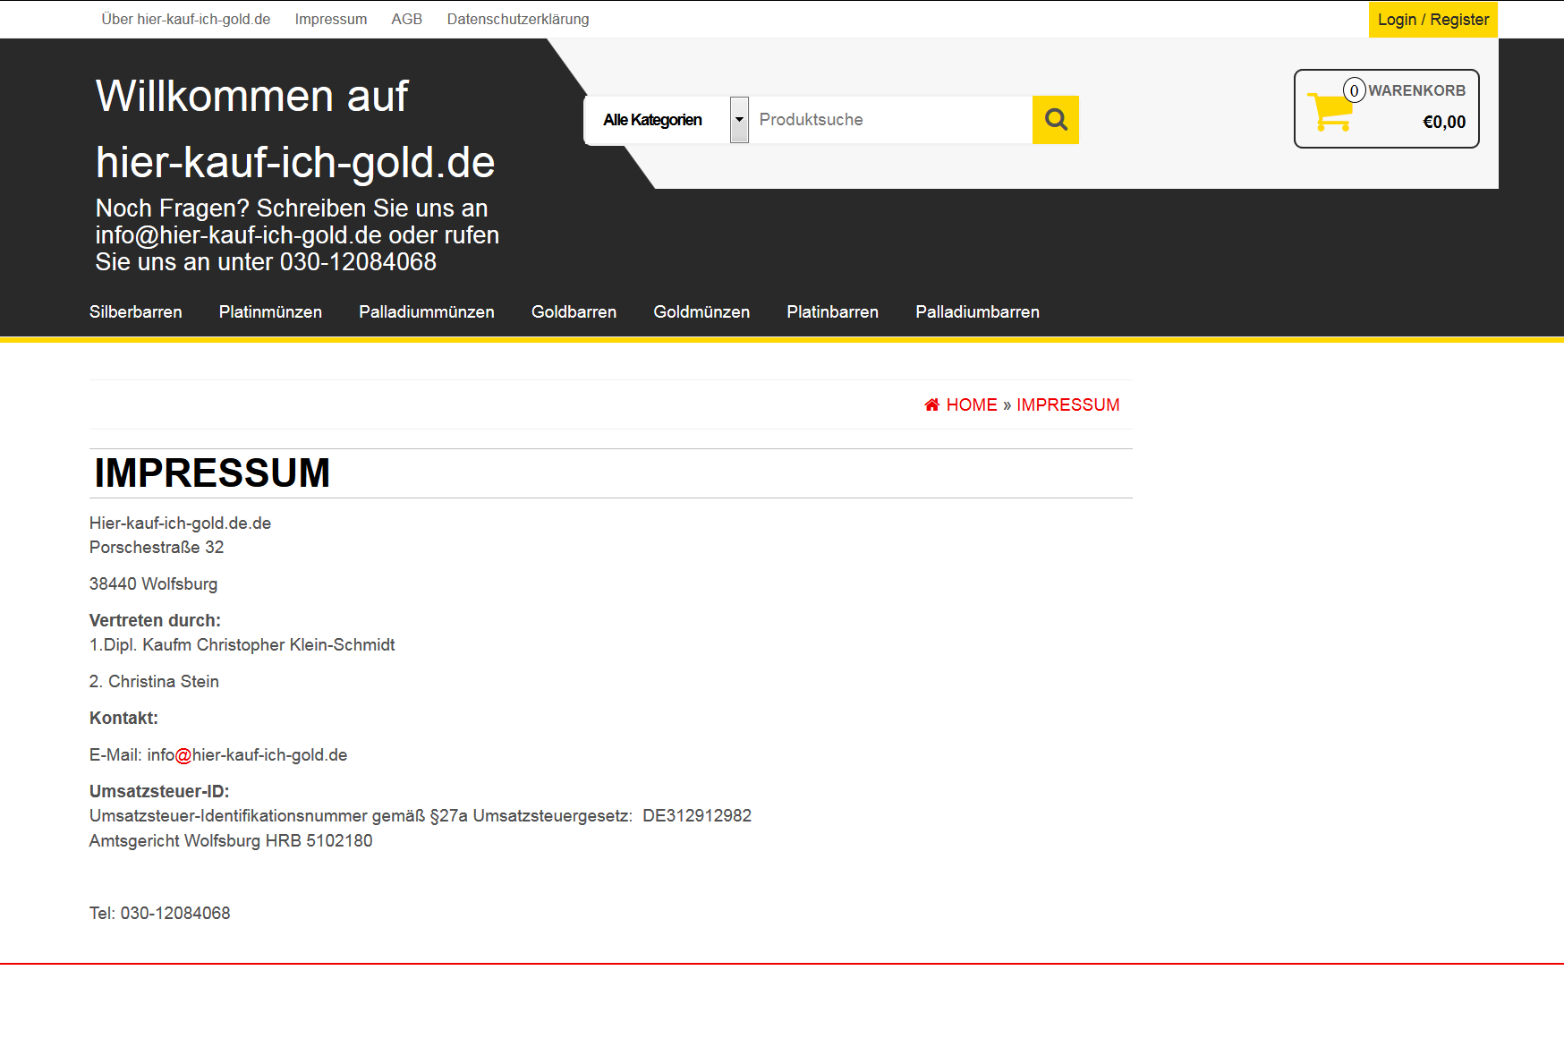Open the Login / Register button
This screenshot has width=1564, height=1047.
(x=1432, y=20)
